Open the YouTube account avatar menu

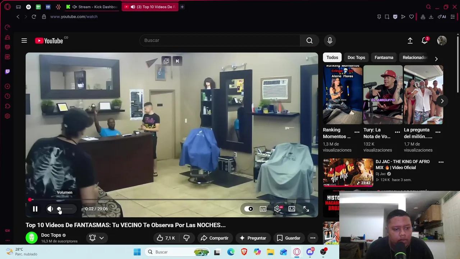(x=442, y=41)
